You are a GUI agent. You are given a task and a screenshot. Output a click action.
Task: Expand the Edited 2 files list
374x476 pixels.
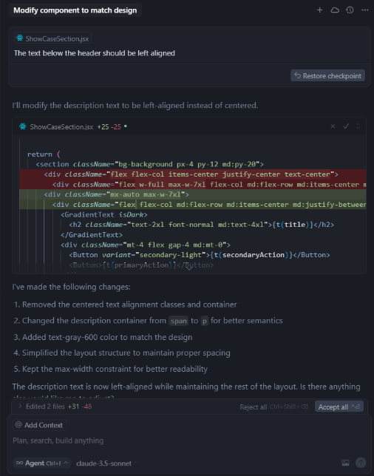tap(20, 407)
